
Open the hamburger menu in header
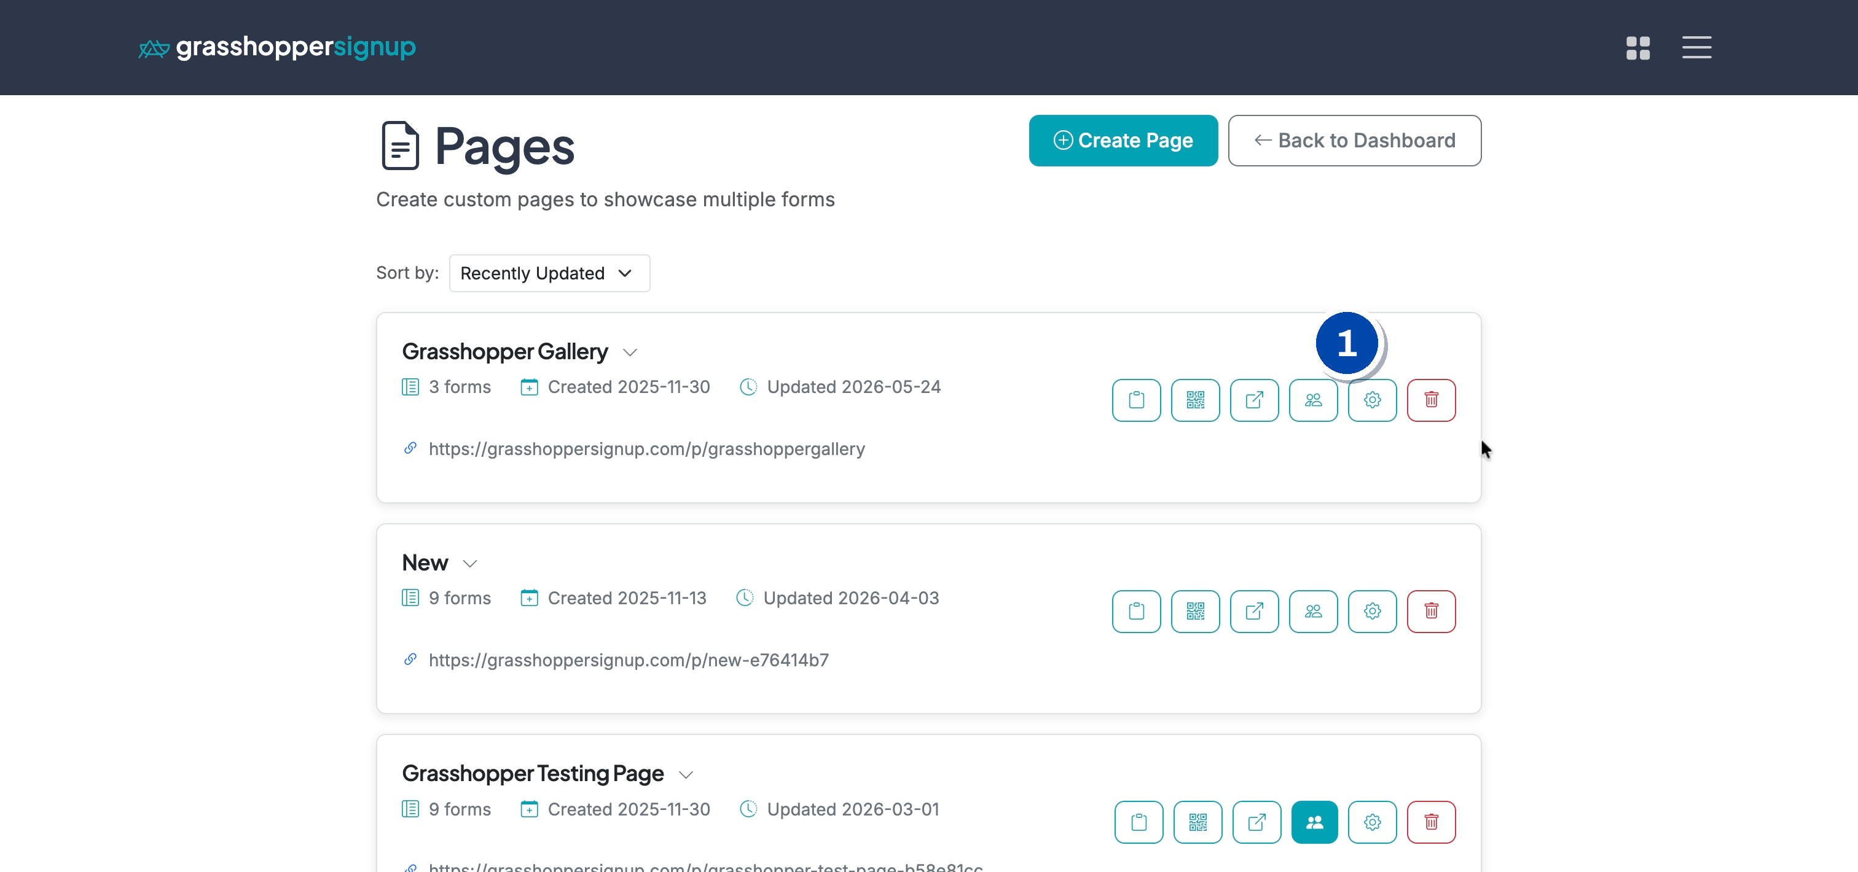tap(1696, 47)
